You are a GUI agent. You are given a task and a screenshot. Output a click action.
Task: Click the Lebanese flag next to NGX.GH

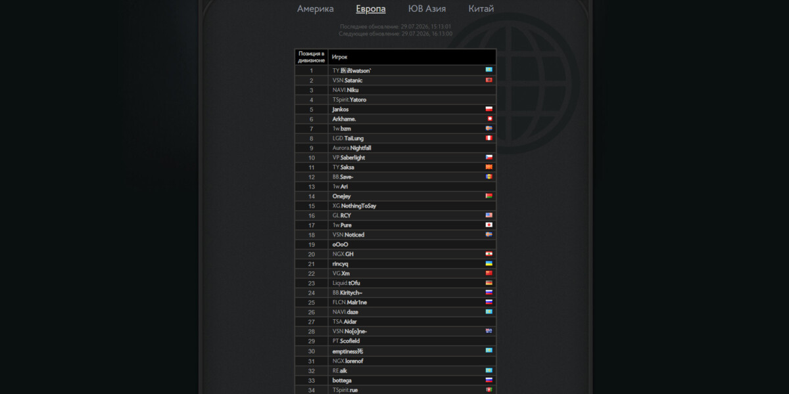tap(489, 254)
